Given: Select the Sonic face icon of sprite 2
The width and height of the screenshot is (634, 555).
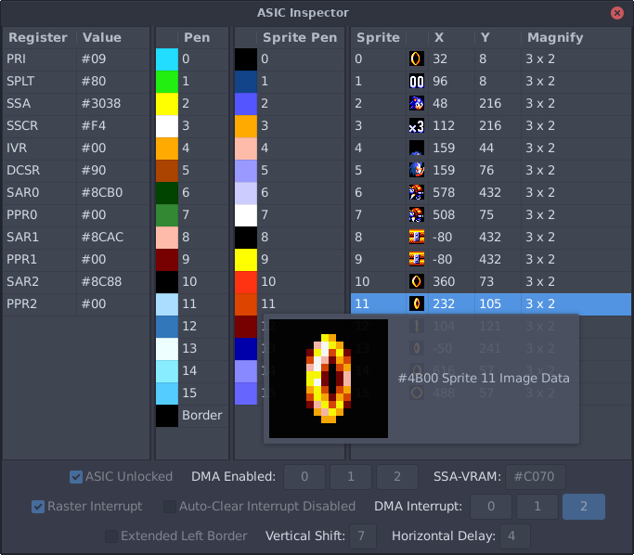Looking at the screenshot, I should [417, 103].
